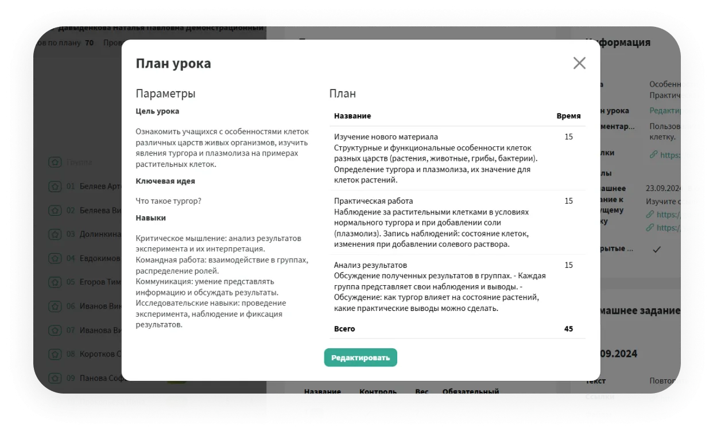
Task: Click star icon in the Группа header row
Action: pos(55,162)
